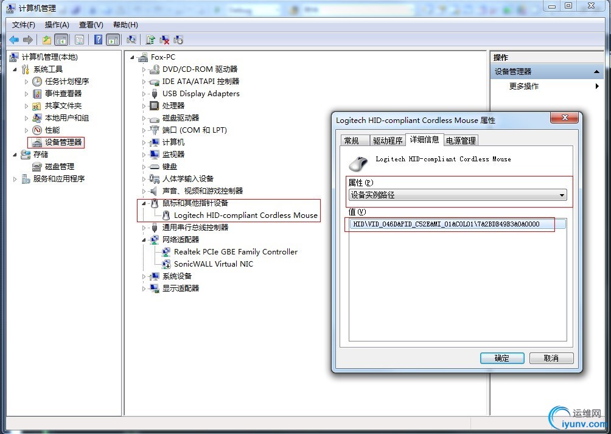Click the blue Back arrow in toolbar
This screenshot has width=611, height=434.
[x=14, y=40]
